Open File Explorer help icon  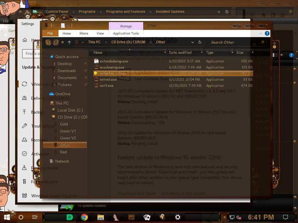click(267, 33)
